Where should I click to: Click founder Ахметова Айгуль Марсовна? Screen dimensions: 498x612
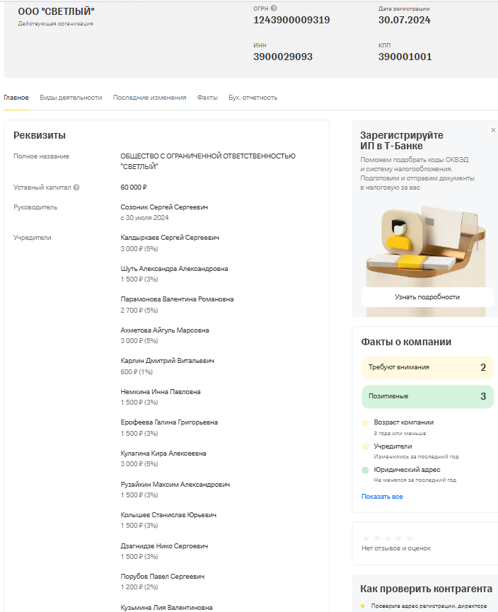click(165, 330)
